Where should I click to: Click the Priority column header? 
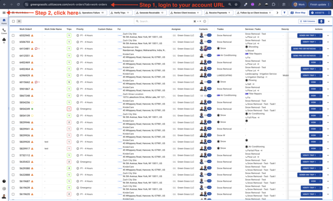point(80,29)
